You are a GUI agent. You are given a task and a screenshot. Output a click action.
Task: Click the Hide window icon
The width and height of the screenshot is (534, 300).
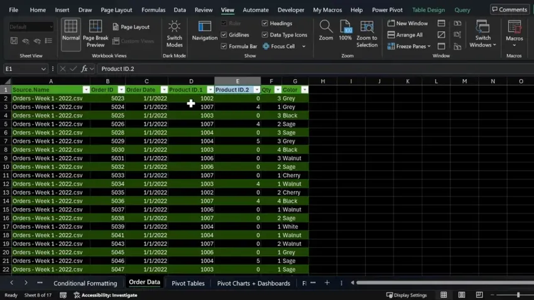click(x=442, y=35)
